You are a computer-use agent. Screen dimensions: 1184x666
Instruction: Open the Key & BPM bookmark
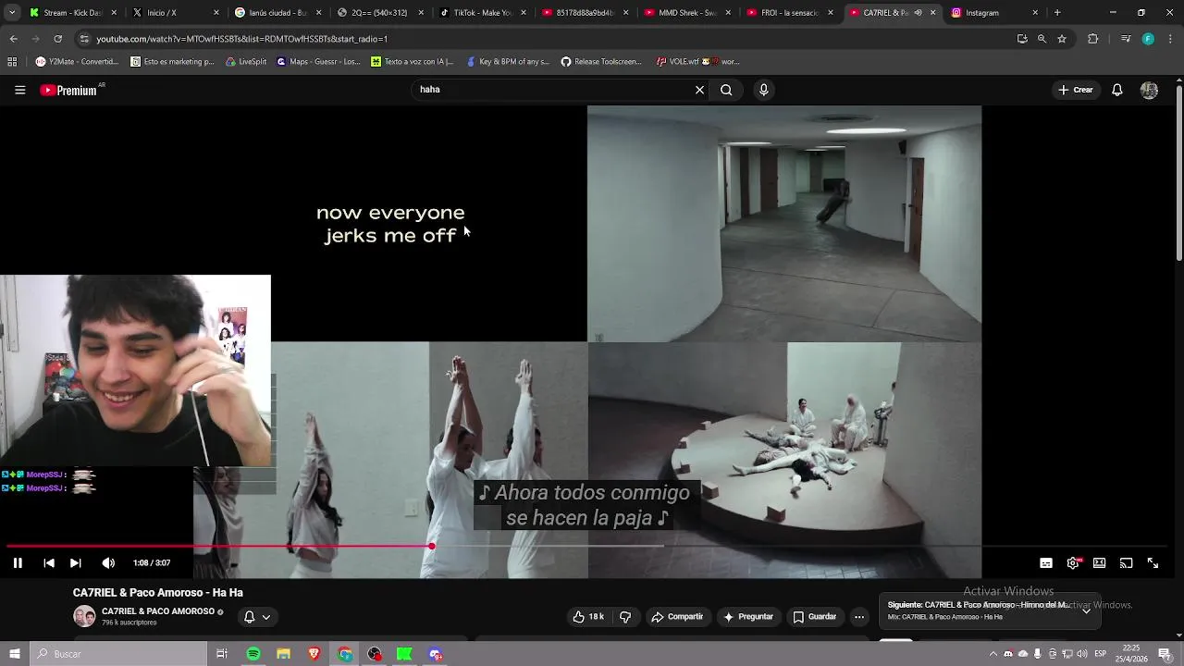click(x=508, y=62)
